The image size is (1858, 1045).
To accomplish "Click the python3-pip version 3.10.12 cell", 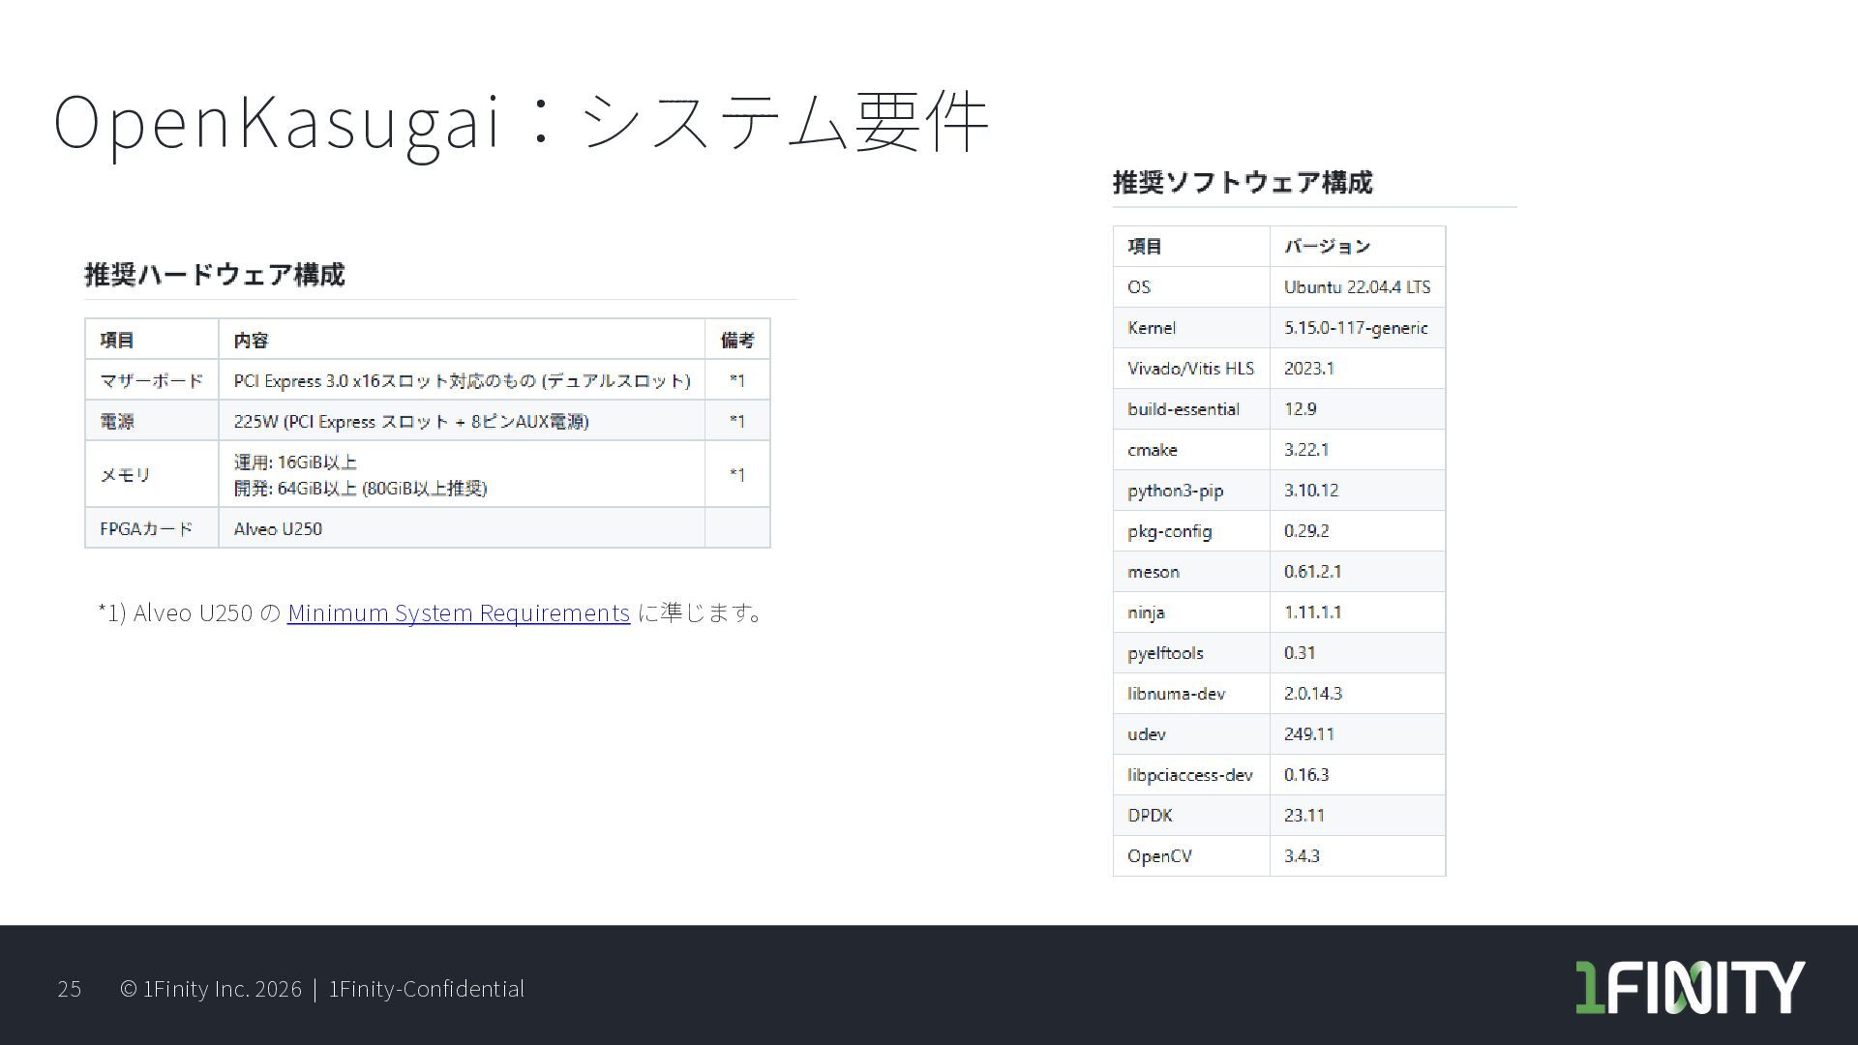I will 1310,491.
